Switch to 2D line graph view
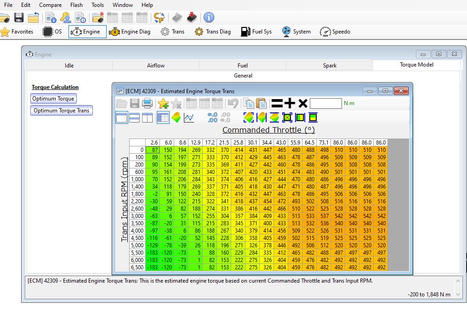 click(189, 117)
